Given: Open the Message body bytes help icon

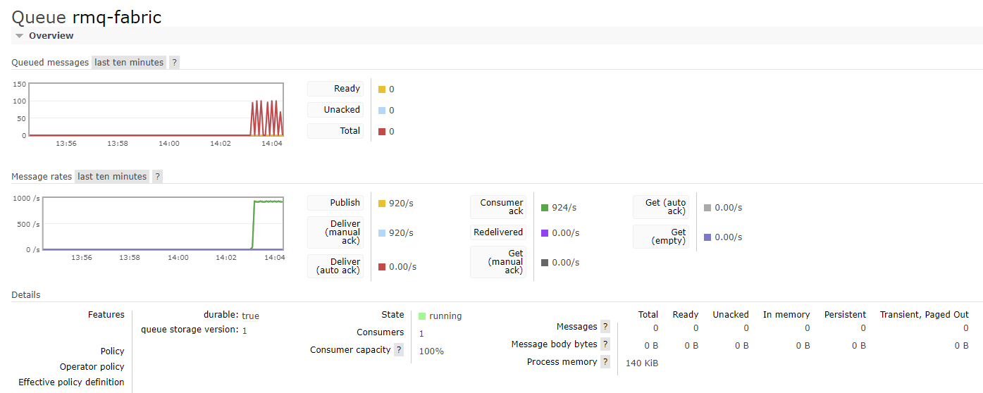Looking at the screenshot, I should coord(605,344).
